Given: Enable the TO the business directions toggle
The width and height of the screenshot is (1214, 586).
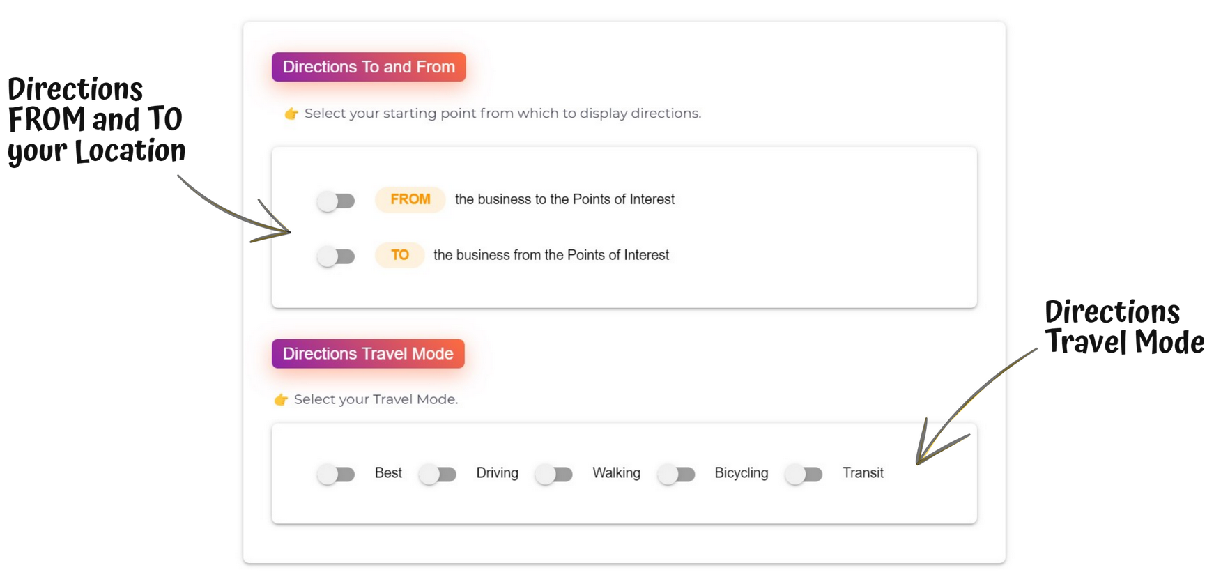Looking at the screenshot, I should [336, 256].
